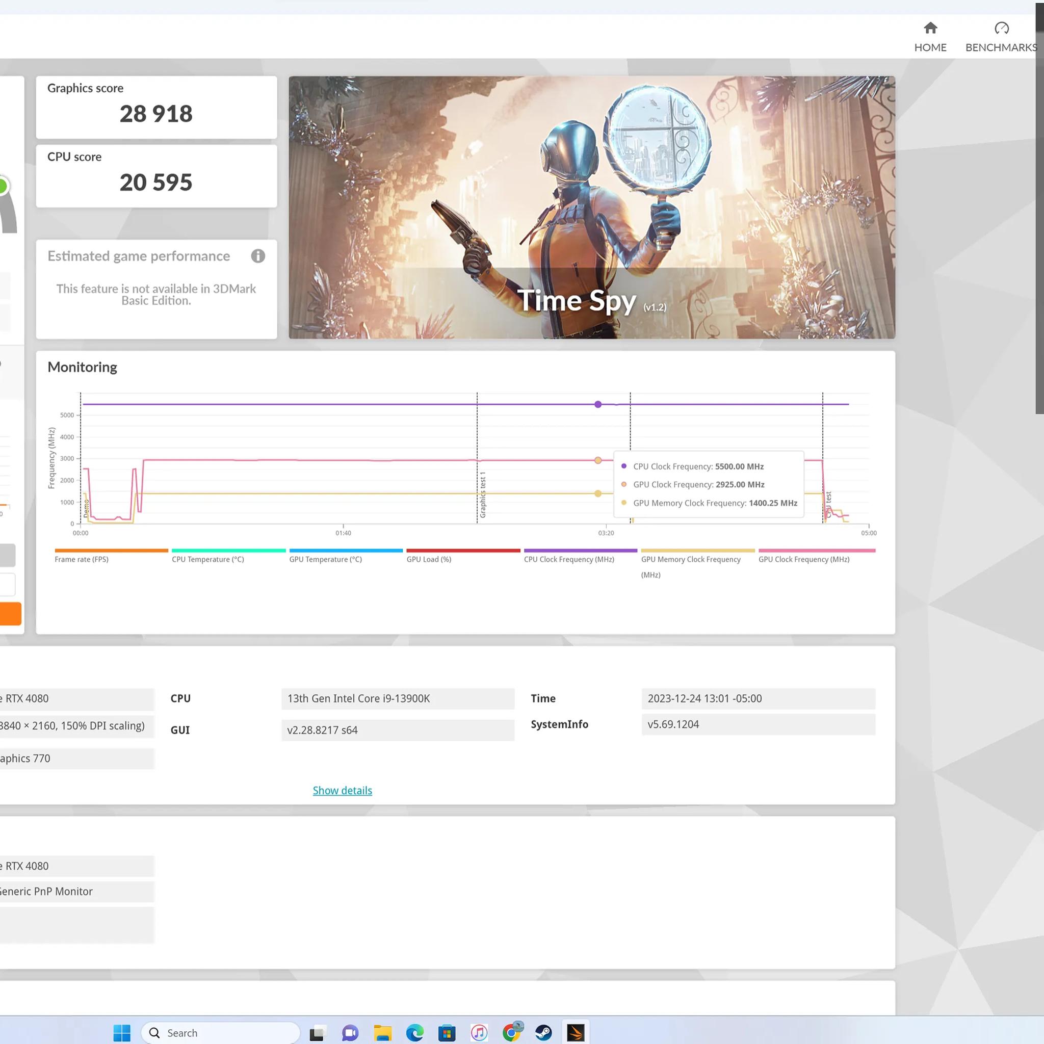
Task: Open the Chat app in the taskbar
Action: point(350,1033)
